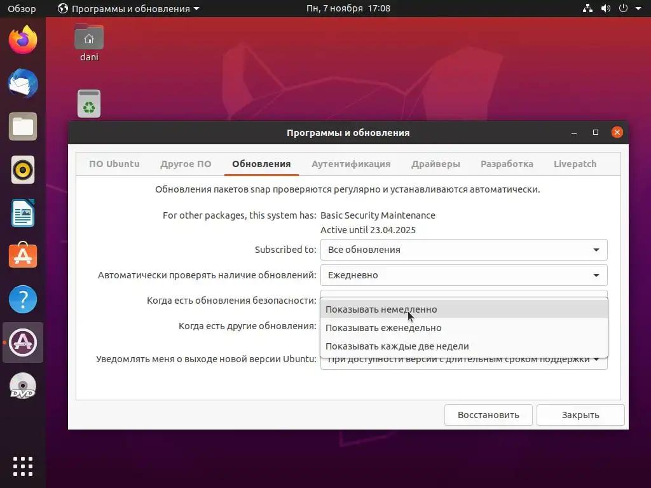The width and height of the screenshot is (651, 488).
Task: Open the Разработка tab
Action: [507, 164]
